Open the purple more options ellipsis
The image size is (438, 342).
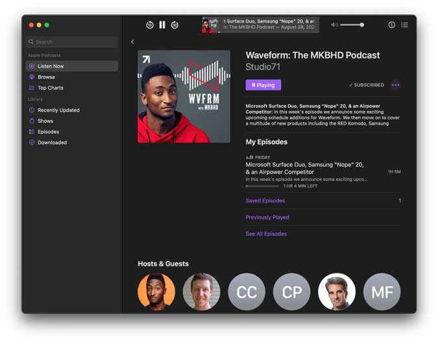tap(396, 85)
